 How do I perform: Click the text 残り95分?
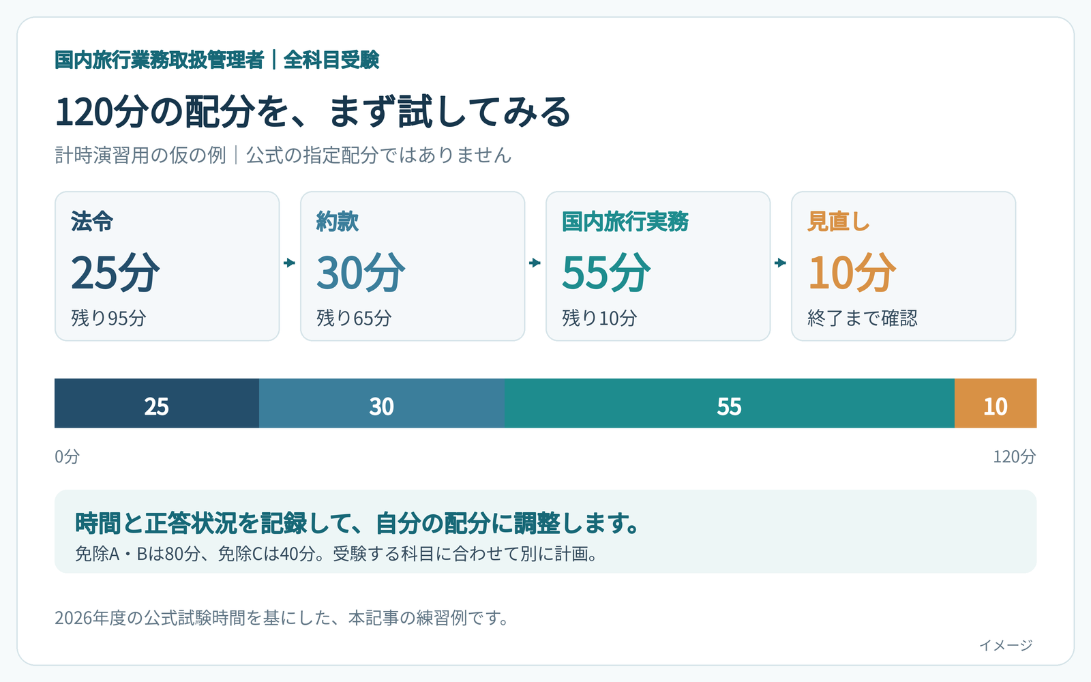(x=108, y=318)
